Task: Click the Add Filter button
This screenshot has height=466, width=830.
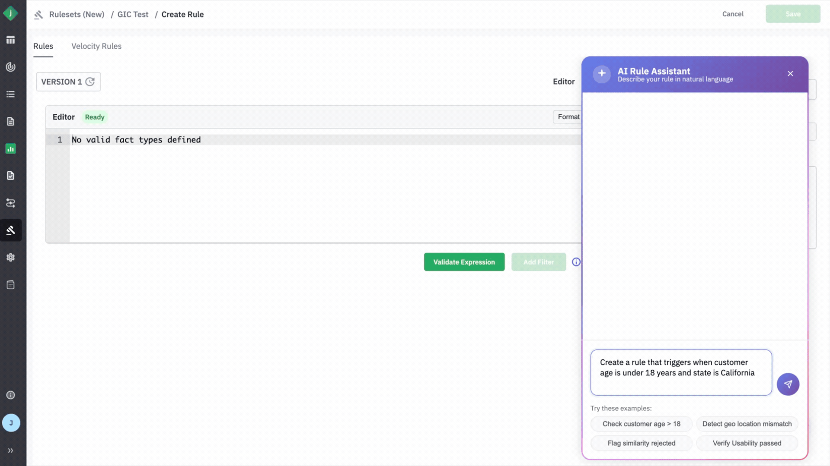Action: tap(539, 262)
